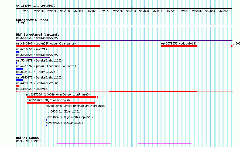Open nsv6595325 (Sedlazeck2020) label

[37, 55]
